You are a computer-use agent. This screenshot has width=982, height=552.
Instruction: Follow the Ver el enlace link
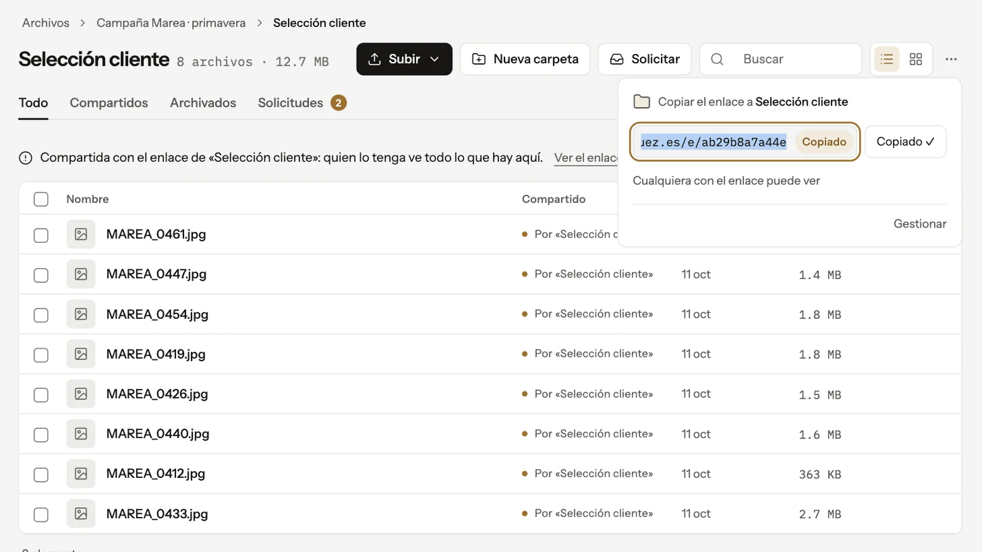click(586, 158)
